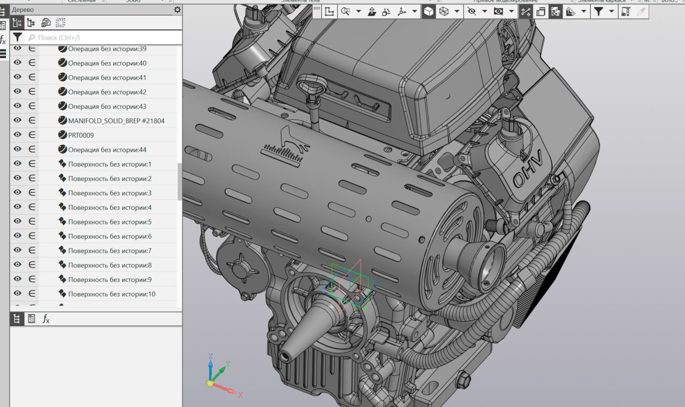Open the Дерево panel settings gear
Image resolution: width=685 pixels, height=407 pixels.
178,10
